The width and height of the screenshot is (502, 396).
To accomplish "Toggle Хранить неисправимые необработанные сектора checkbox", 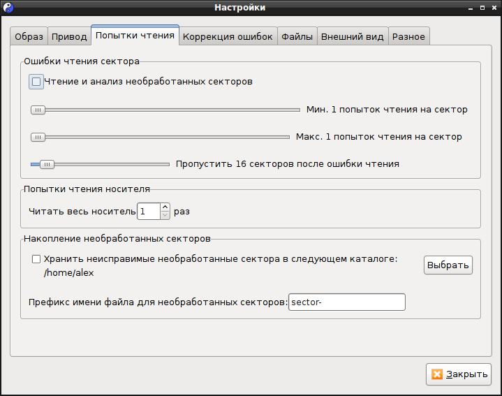I will (x=36, y=259).
